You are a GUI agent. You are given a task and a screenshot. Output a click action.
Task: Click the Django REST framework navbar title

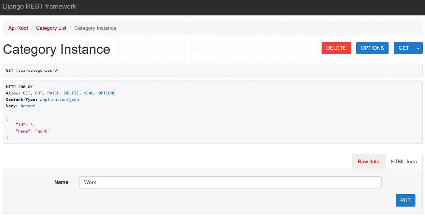[39, 6]
